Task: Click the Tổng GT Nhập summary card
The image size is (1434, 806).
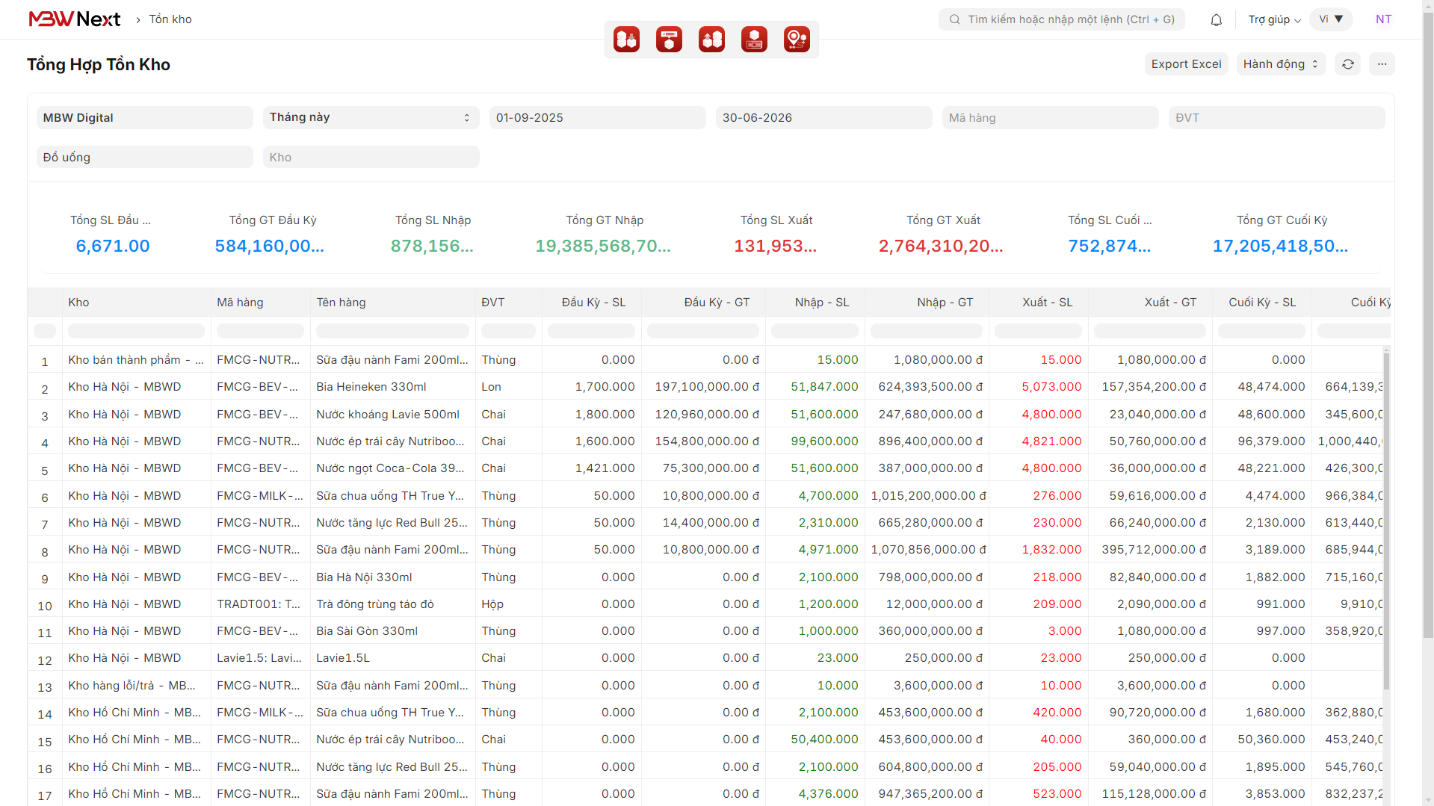Action: [x=604, y=233]
